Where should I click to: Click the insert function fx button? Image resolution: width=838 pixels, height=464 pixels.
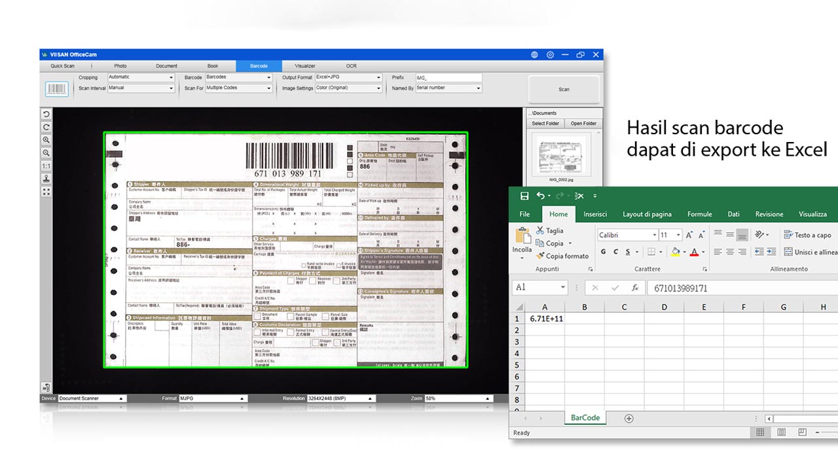(x=635, y=288)
